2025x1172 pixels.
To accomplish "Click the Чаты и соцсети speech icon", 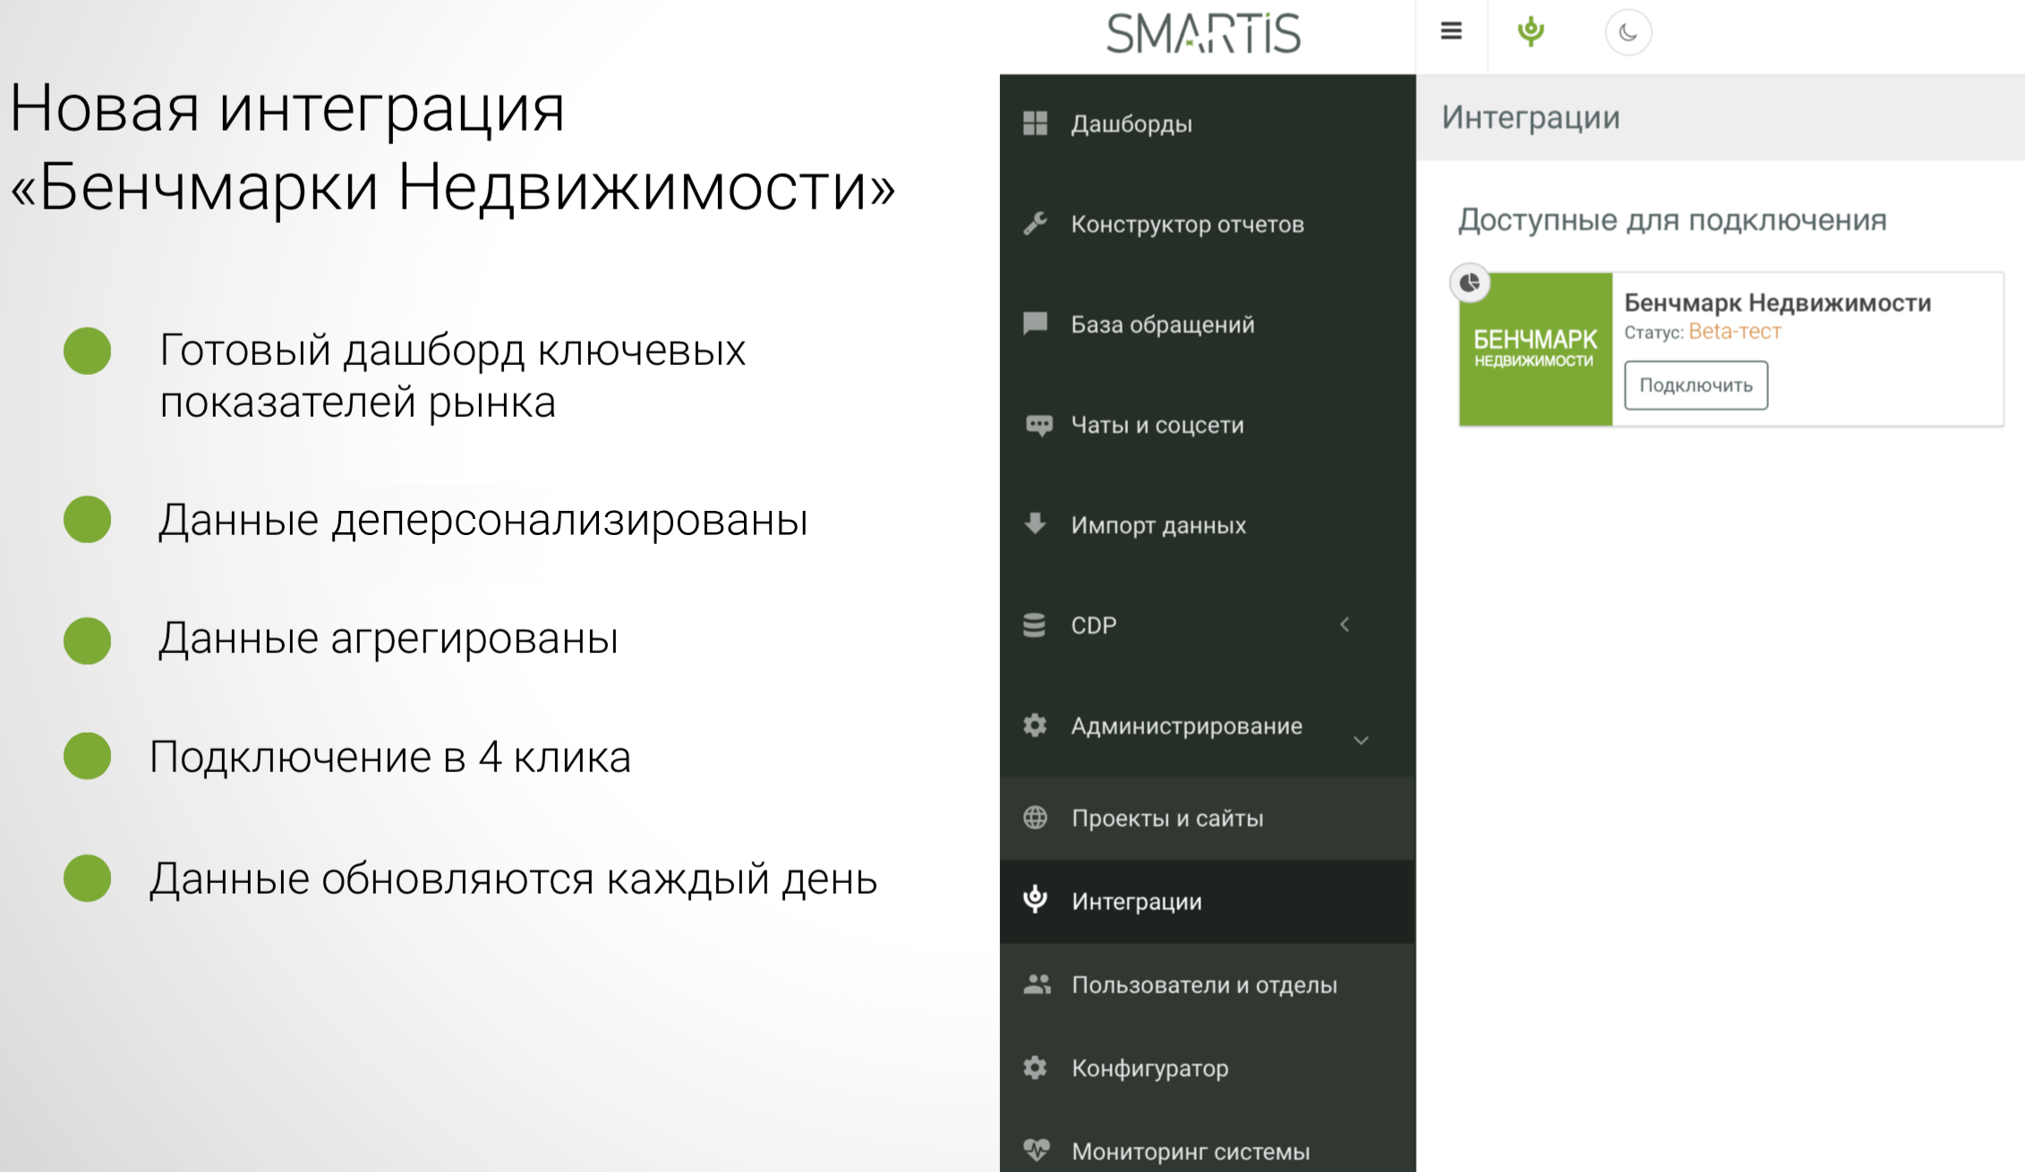I will coord(1038,425).
